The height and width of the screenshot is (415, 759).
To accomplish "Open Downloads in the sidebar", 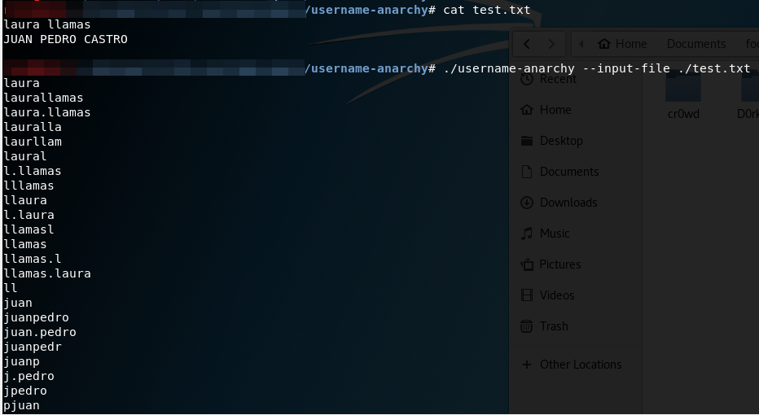I will pos(568,203).
